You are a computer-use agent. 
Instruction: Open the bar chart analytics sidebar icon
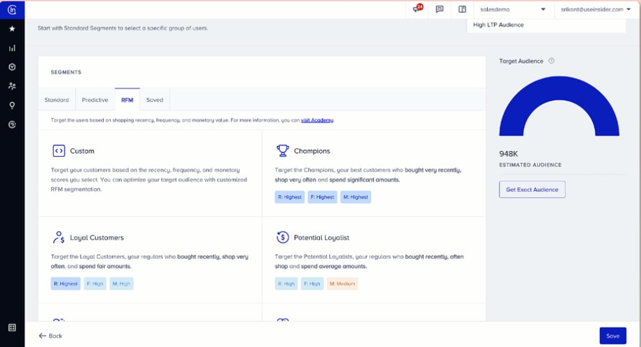pos(12,48)
